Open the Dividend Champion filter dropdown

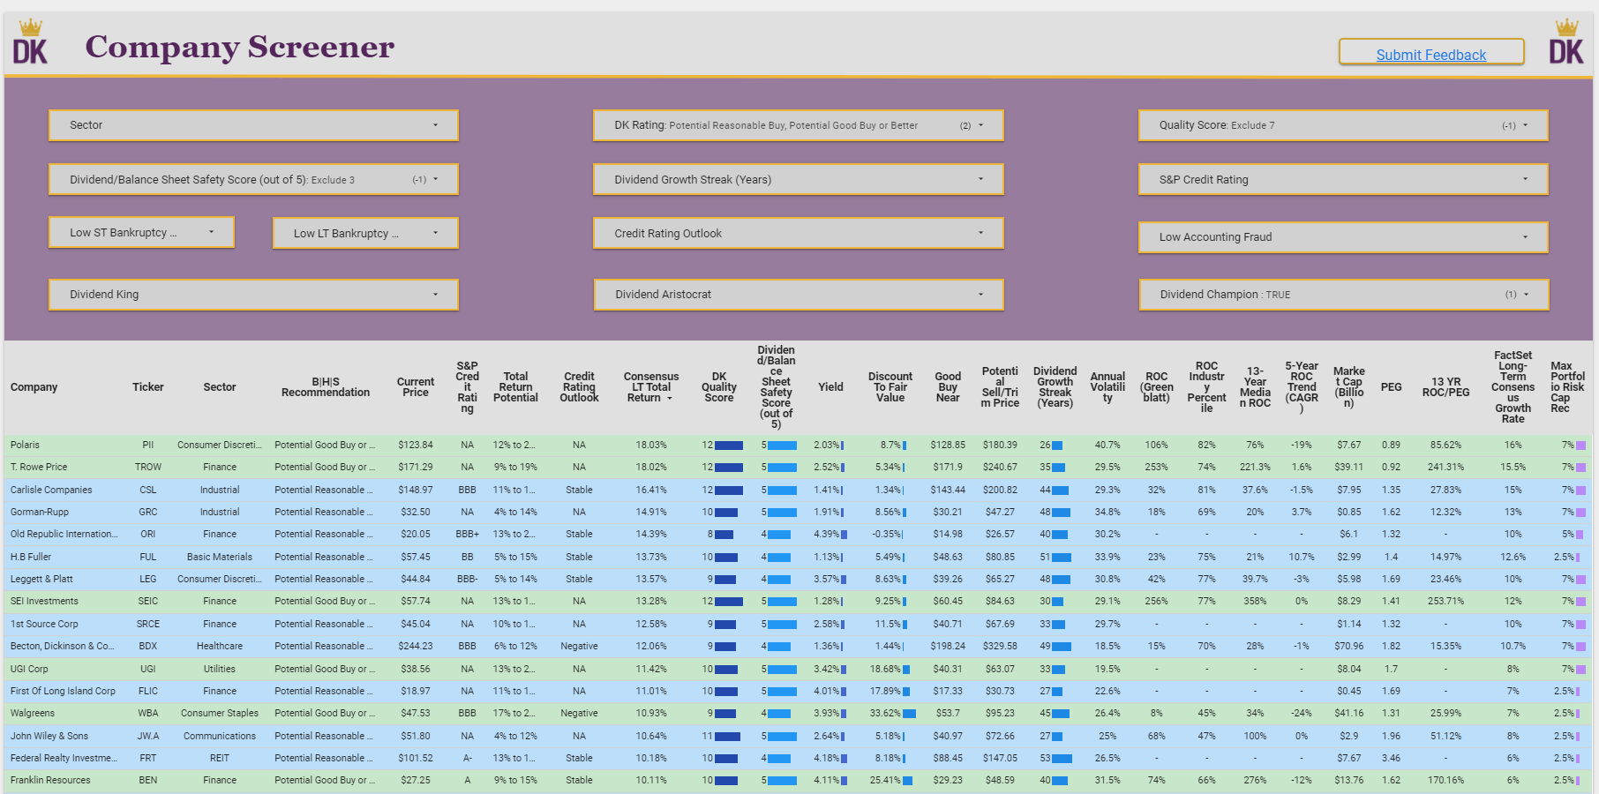(1343, 295)
